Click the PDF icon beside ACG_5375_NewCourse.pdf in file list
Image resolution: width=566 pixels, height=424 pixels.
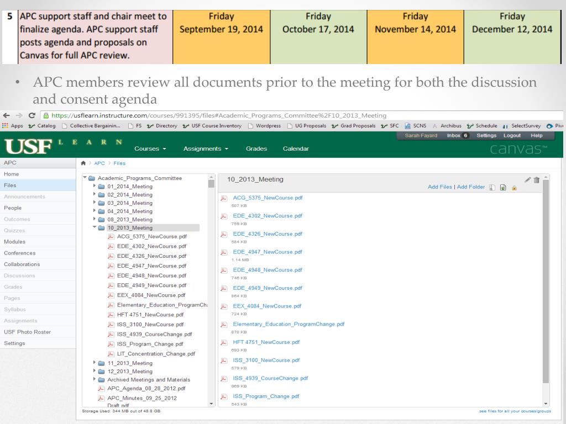click(x=224, y=198)
